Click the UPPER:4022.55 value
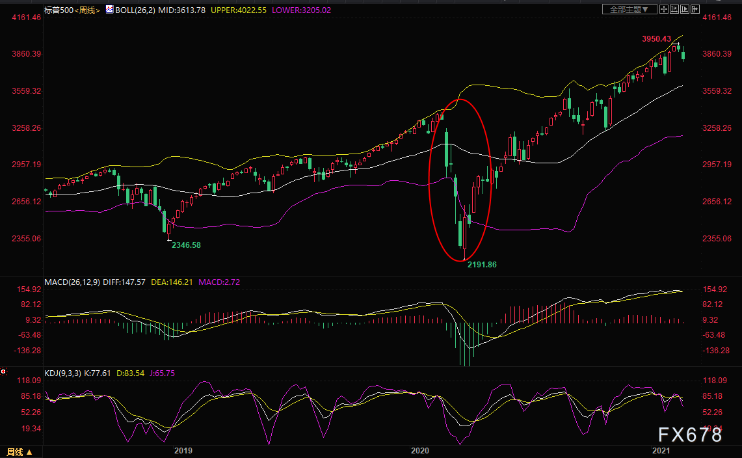This screenshot has width=742, height=458. pyautogui.click(x=239, y=10)
